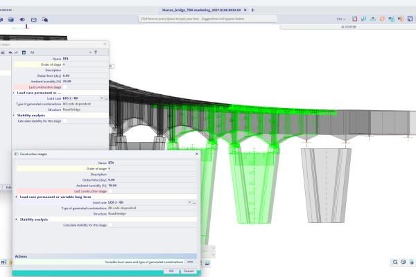
Task: Close the back Construction stages dialog
Action: click(105, 44)
